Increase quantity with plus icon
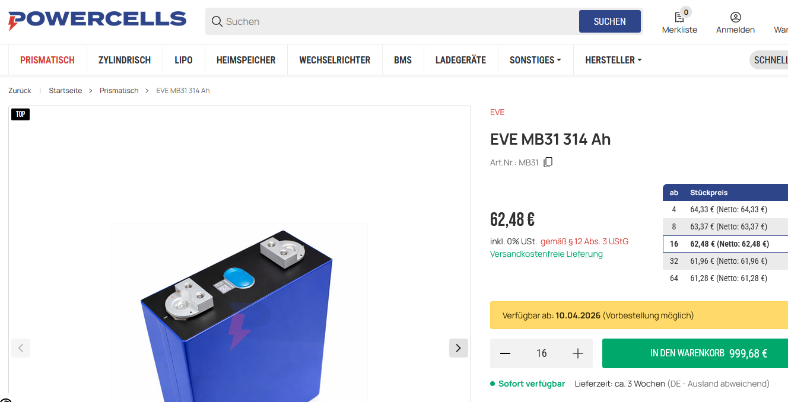Viewport: 788px width, 402px height. [x=578, y=353]
